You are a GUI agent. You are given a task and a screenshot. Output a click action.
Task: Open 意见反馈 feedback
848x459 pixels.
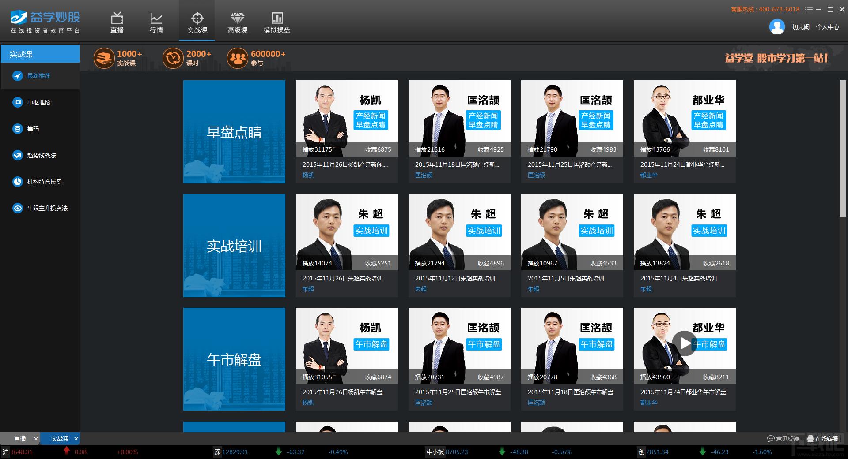[x=783, y=439]
